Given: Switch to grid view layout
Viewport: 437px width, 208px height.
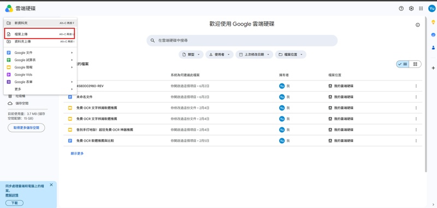Looking at the screenshot, I should pos(415,64).
